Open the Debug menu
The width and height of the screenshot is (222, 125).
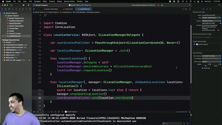click(59, 1)
